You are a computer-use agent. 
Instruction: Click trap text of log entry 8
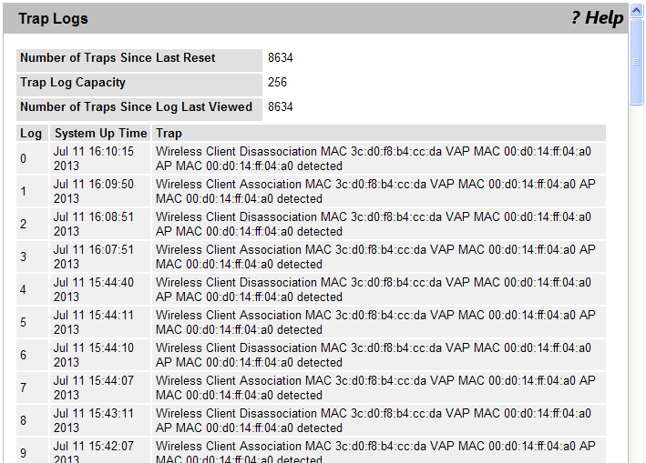point(374,420)
